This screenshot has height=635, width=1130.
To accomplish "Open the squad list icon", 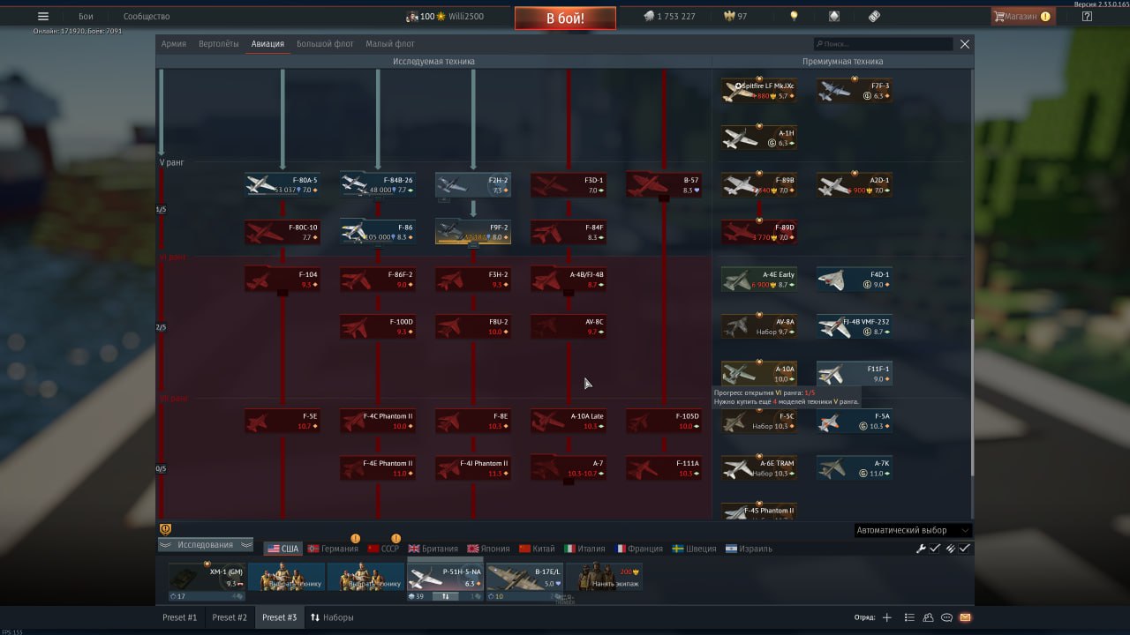I will 909,617.
